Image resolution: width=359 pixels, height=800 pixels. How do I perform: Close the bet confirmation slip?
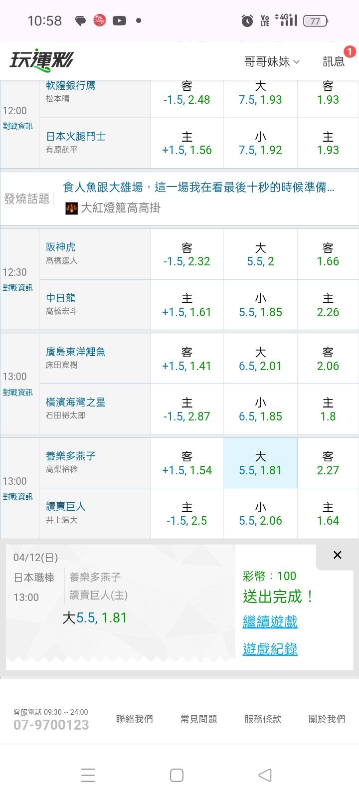pyautogui.click(x=337, y=555)
